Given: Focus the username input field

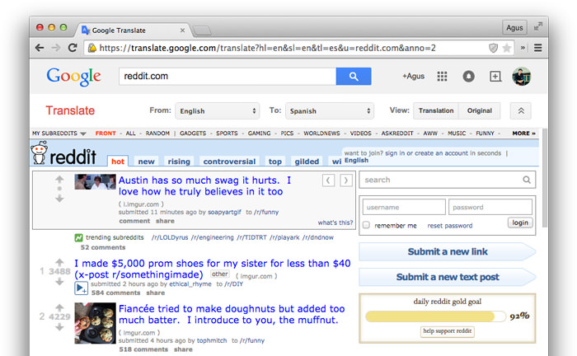Looking at the screenshot, I should (404, 207).
